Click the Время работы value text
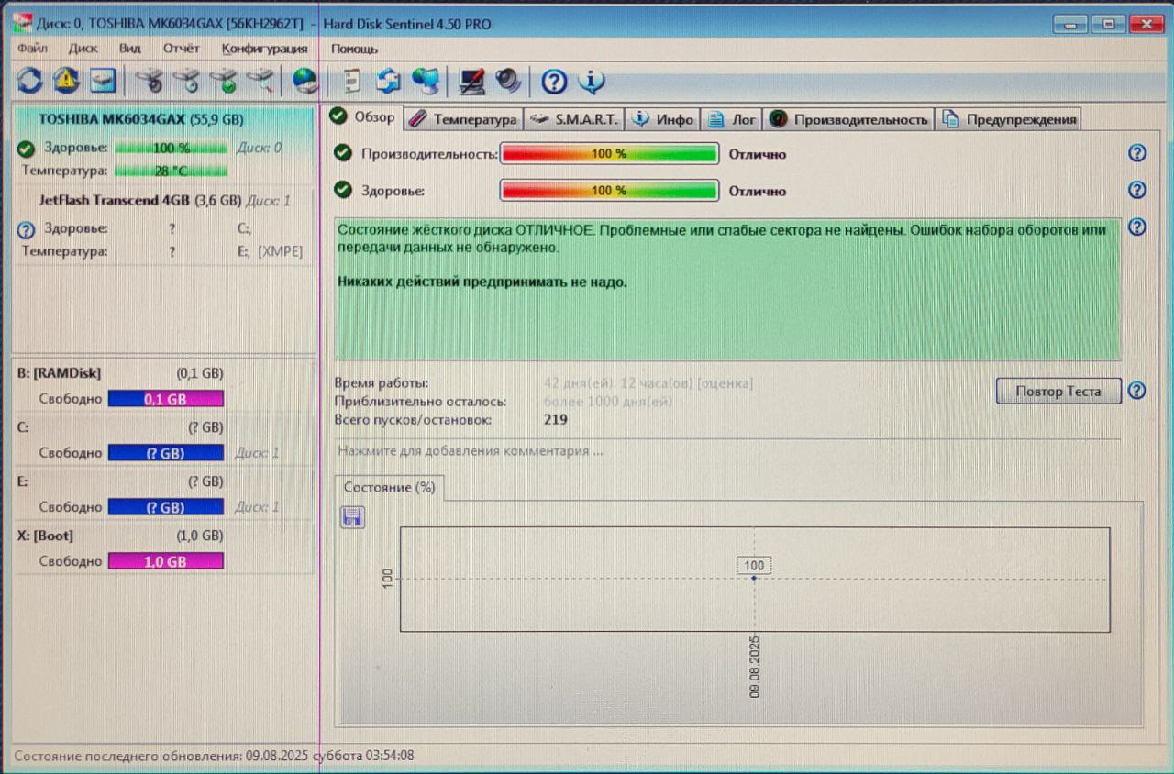1174x774 pixels. (648, 383)
